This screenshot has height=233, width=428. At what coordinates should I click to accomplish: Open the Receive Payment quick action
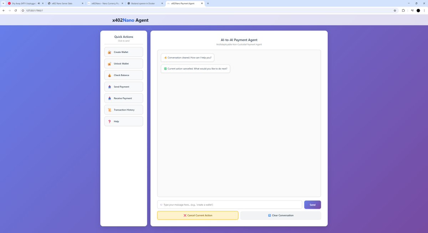click(123, 98)
